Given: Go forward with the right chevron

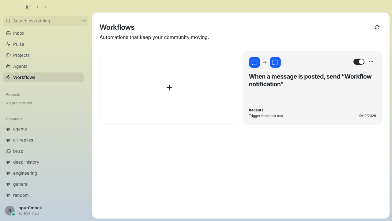Looking at the screenshot, I should [45, 7].
